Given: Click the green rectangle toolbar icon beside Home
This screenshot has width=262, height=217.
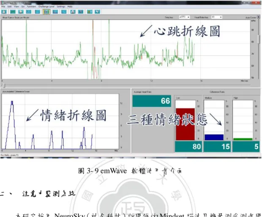Looking at the screenshot, I should tap(13, 12).
